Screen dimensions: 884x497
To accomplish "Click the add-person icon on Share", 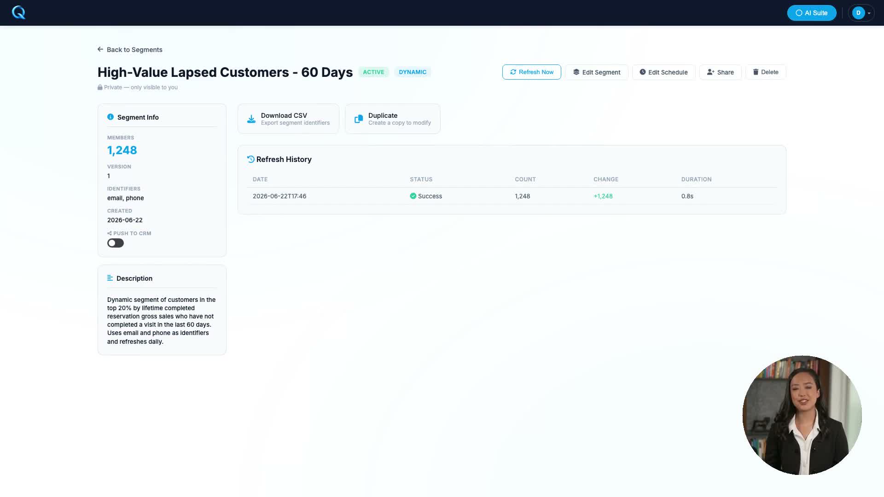I will pos(710,72).
